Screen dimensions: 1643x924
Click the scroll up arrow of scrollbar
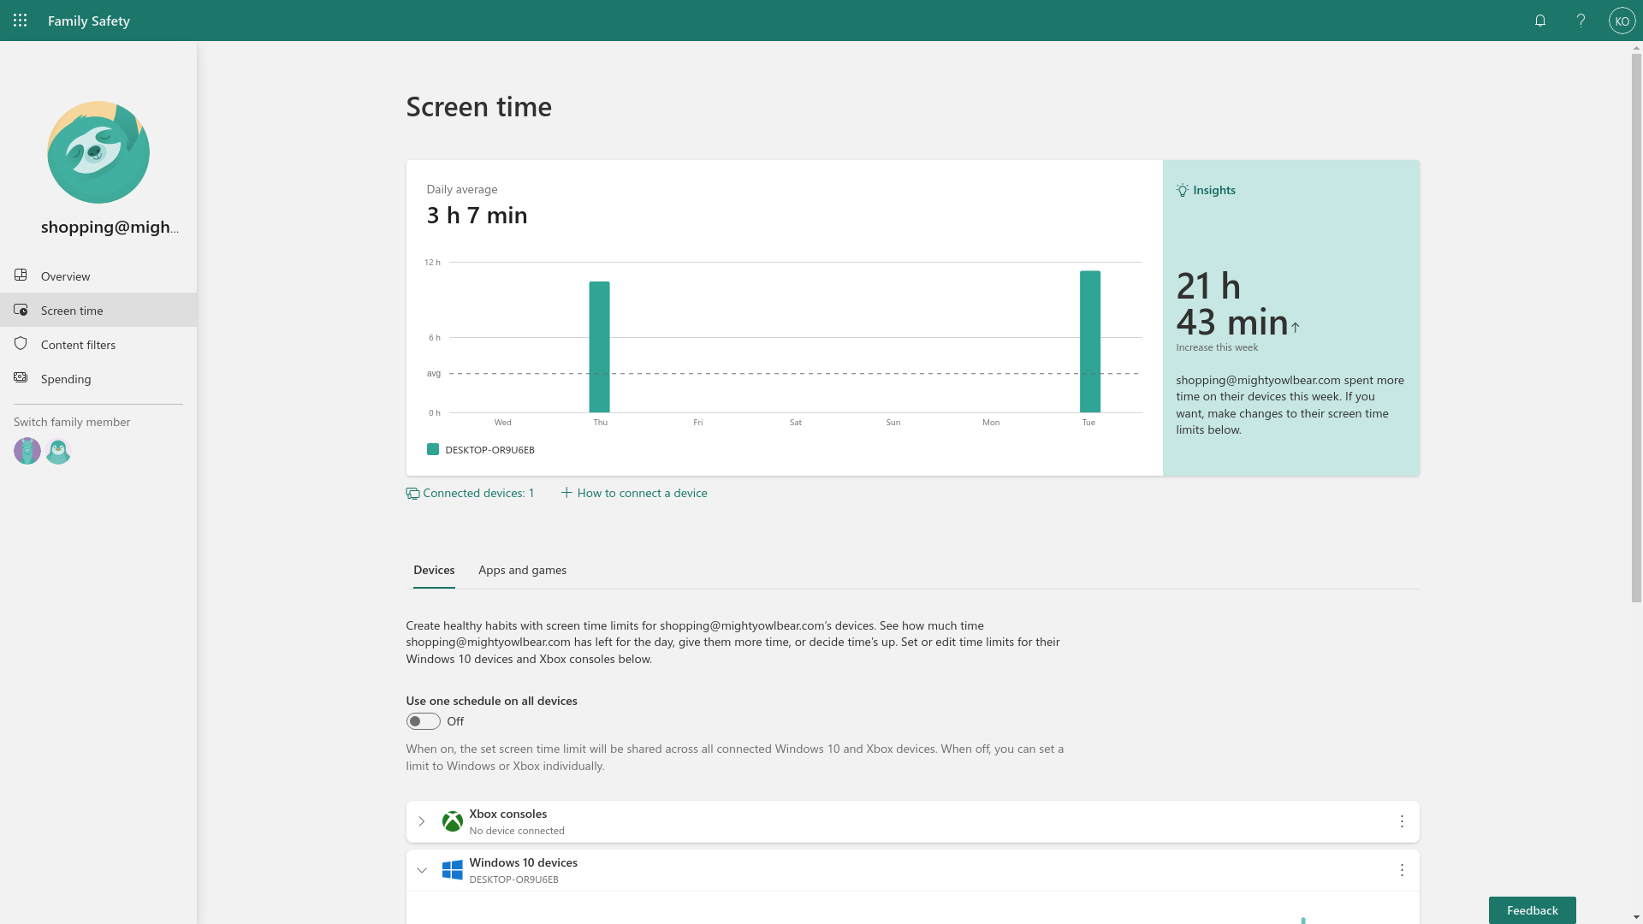pyautogui.click(x=1636, y=48)
